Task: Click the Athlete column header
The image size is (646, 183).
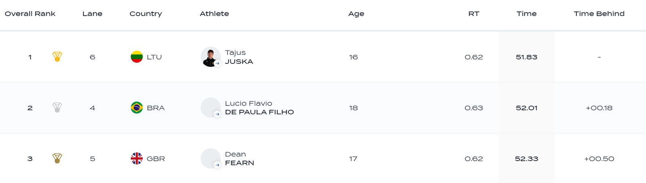Action: pyautogui.click(x=214, y=14)
